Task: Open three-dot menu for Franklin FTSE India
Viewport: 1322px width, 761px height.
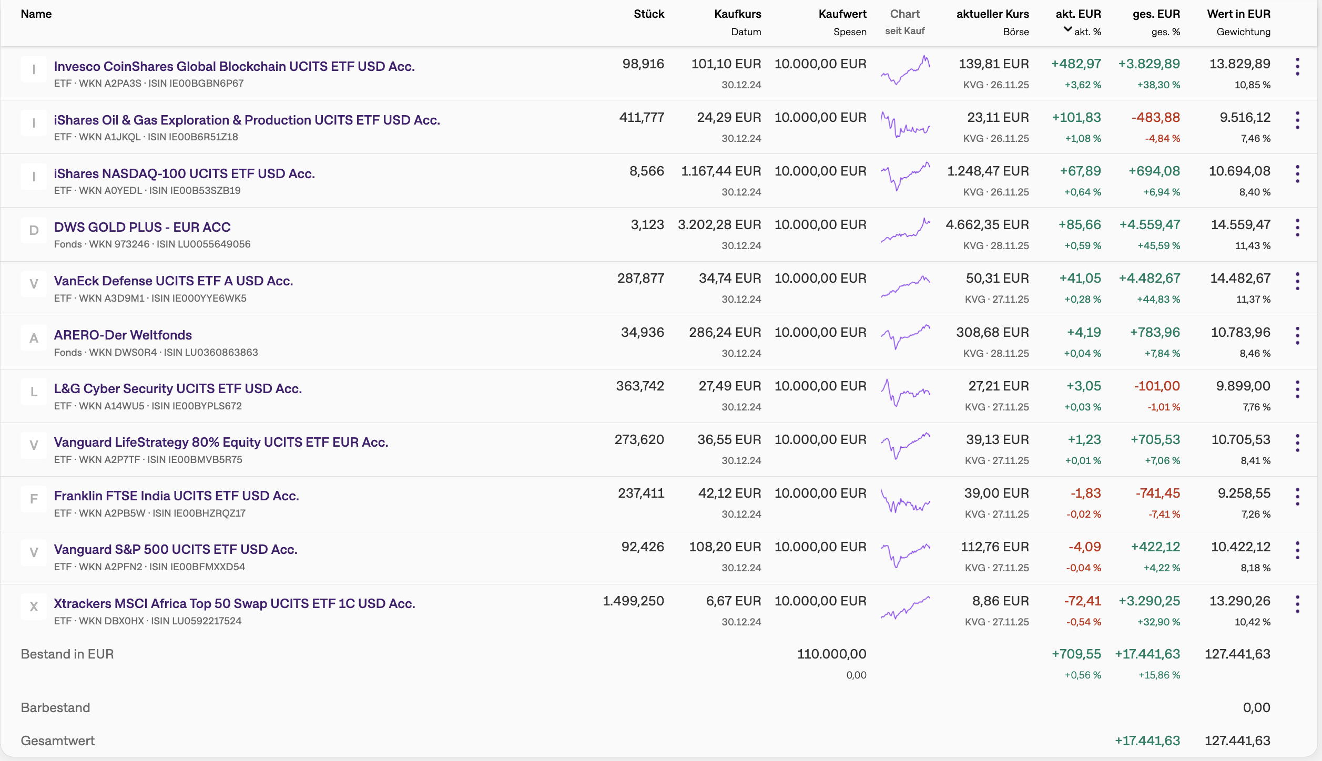Action: pyautogui.click(x=1297, y=497)
